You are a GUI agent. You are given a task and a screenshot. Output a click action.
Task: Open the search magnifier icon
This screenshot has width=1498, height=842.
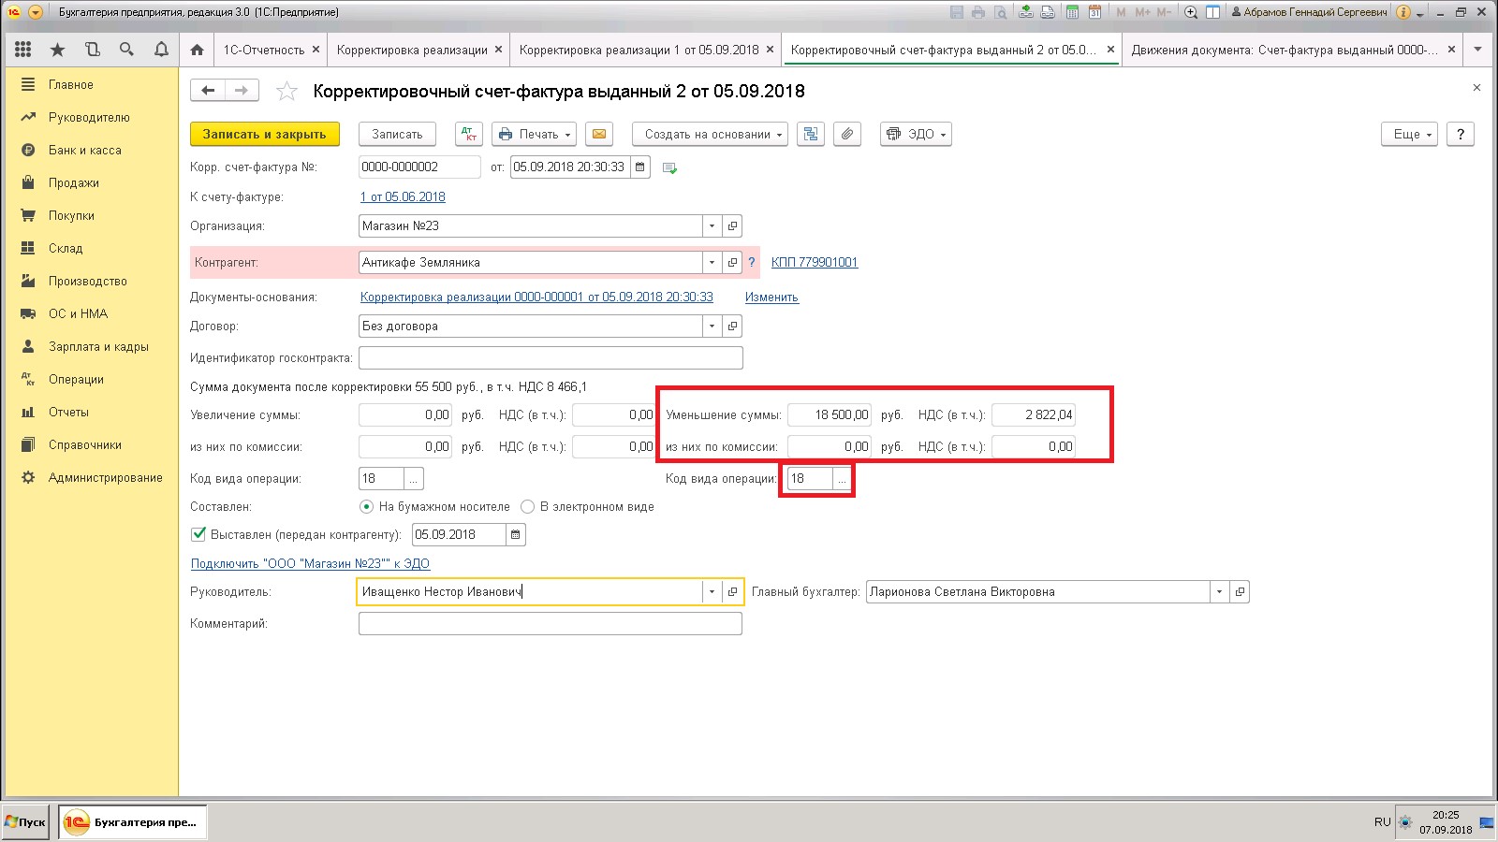[x=126, y=50]
